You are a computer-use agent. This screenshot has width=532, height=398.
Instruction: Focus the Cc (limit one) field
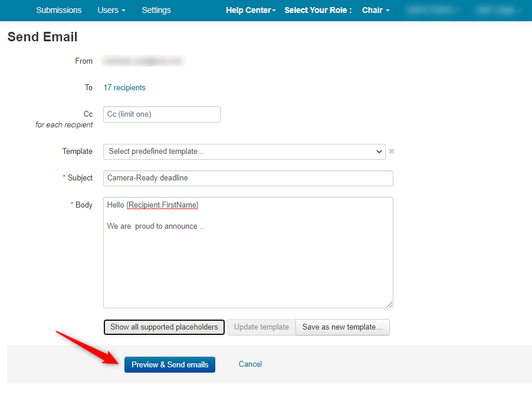tap(162, 114)
